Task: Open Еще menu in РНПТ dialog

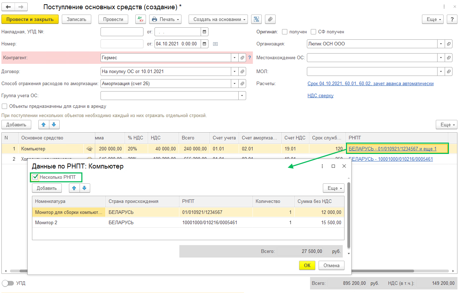Action: 333,188
